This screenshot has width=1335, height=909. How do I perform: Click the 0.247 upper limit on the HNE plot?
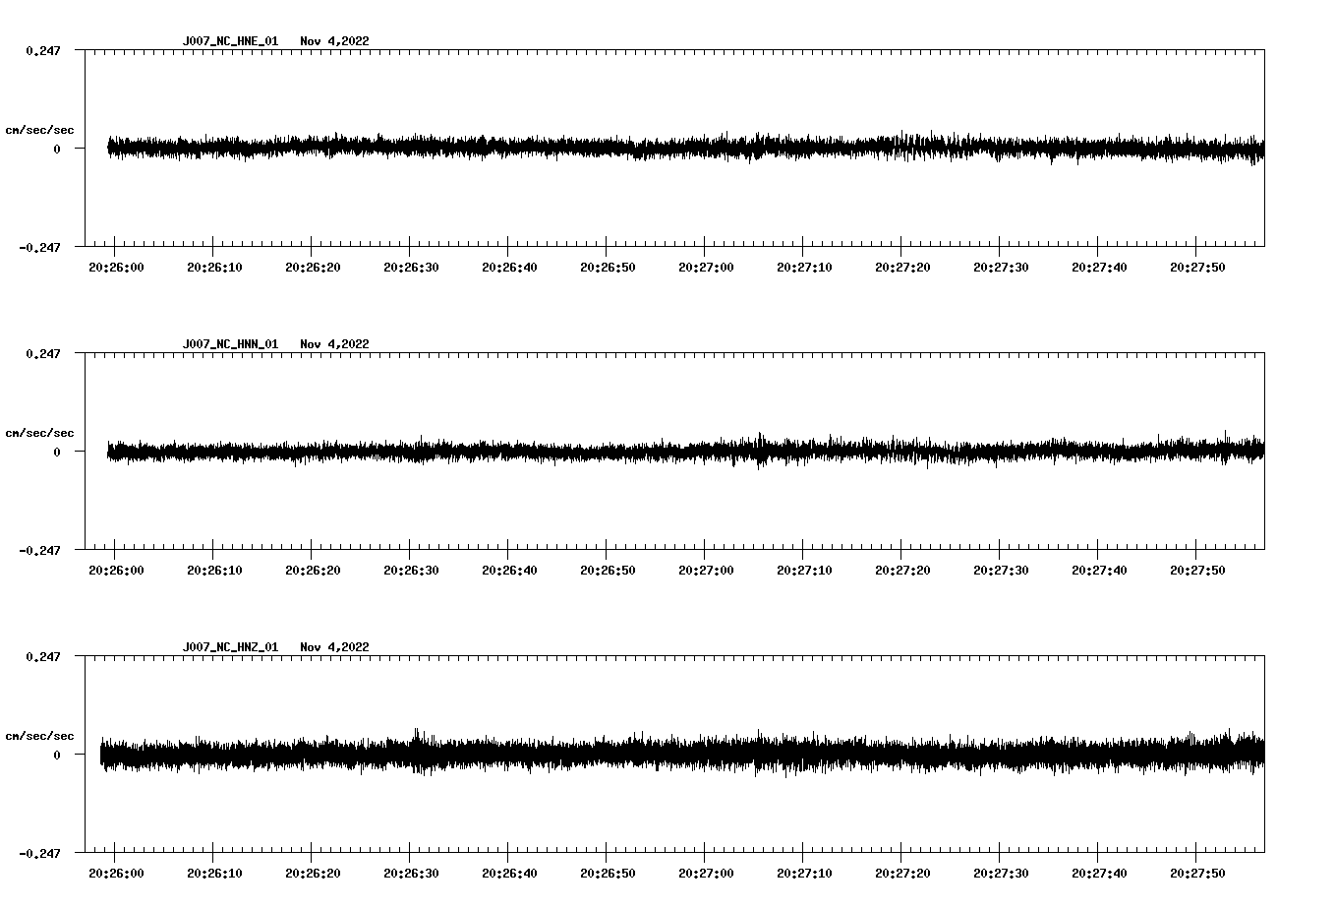coord(42,50)
